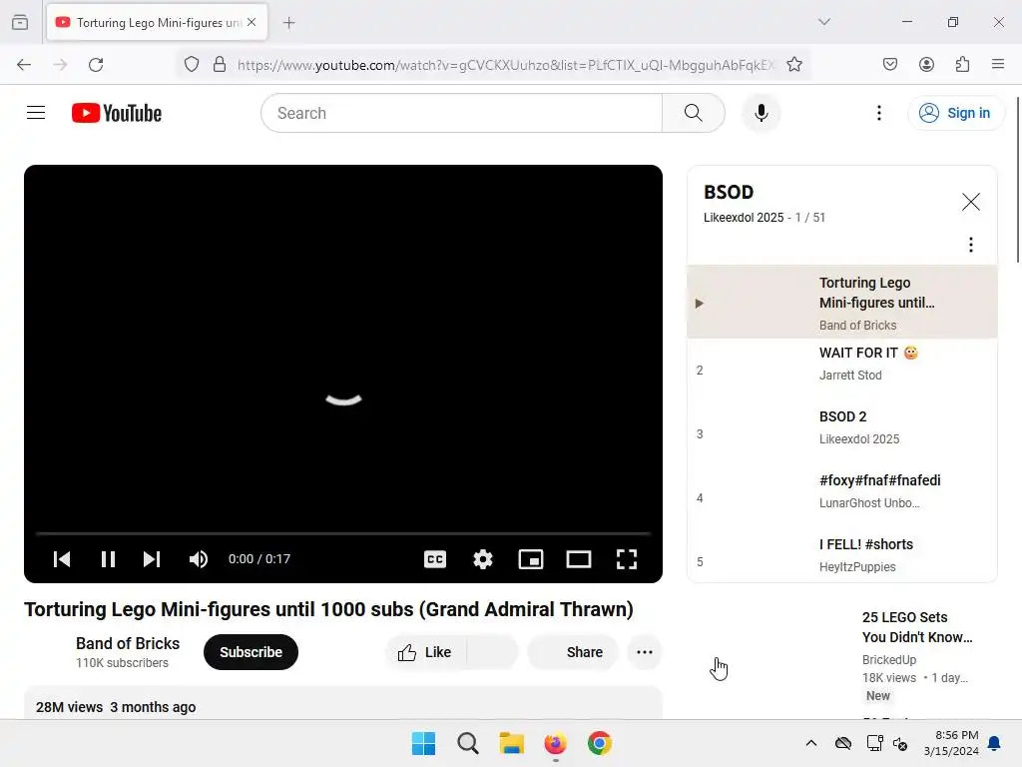This screenshot has height=767, width=1022.
Task: Open Chrome from the taskbar
Action: pyautogui.click(x=599, y=743)
